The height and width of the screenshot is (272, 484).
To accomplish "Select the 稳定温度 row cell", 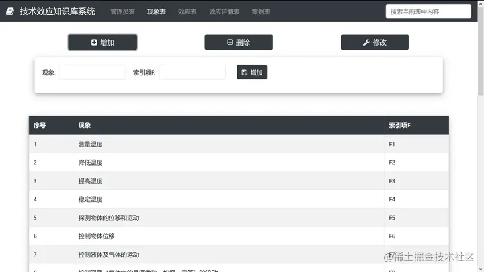I will [229, 199].
